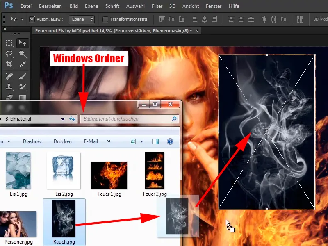
Task: Open the Filter menu
Action: (157, 6)
